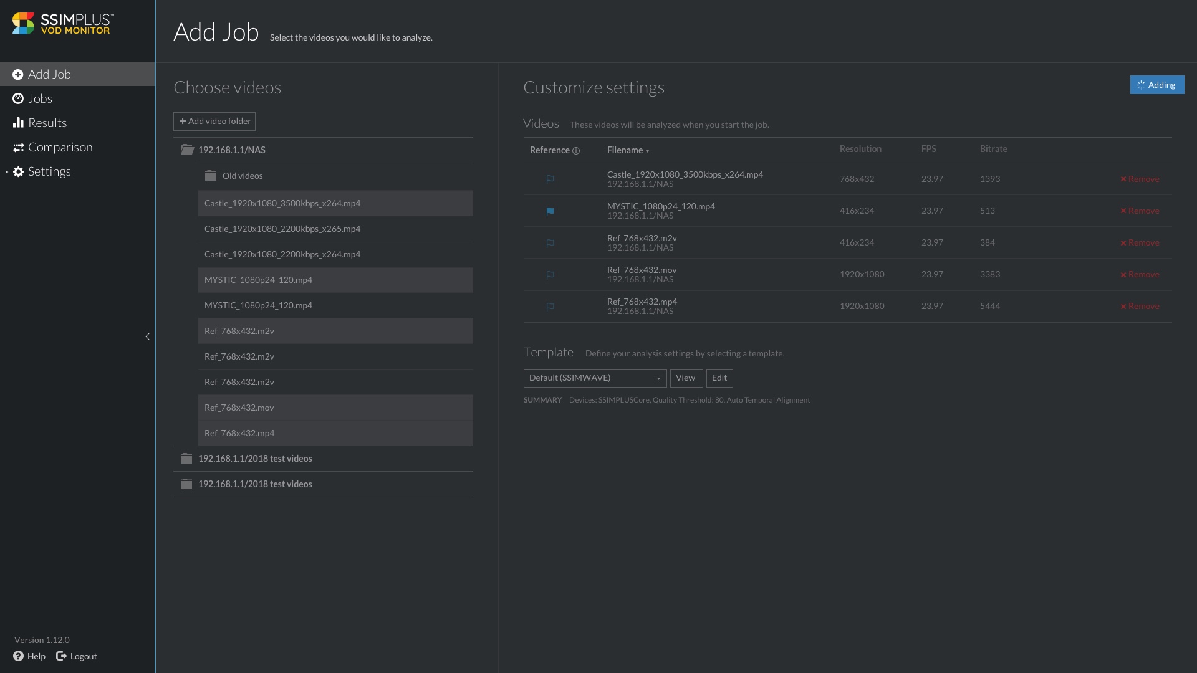Click the SSIMPLUS VOD Monitor logo
The height and width of the screenshot is (673, 1197).
point(62,24)
